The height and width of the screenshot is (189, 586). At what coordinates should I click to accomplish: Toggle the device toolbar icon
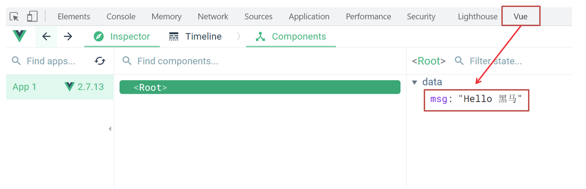(x=32, y=17)
